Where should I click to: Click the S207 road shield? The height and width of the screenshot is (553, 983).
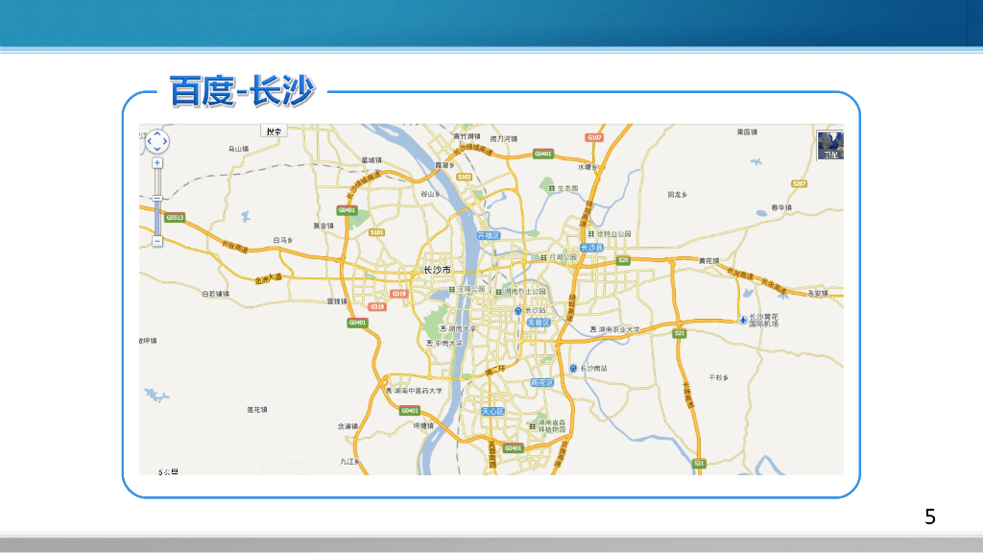[799, 183]
